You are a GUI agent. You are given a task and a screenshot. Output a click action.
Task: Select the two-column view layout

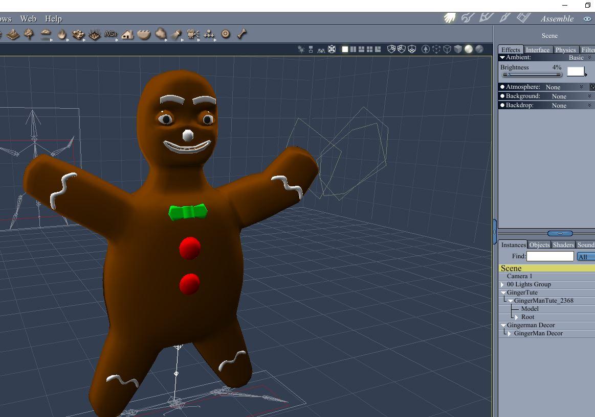354,49
